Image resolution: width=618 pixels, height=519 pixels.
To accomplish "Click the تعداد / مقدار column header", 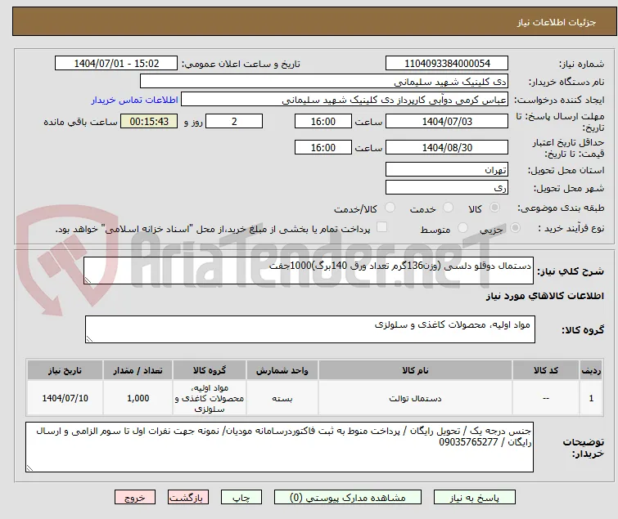I will click(x=138, y=370).
